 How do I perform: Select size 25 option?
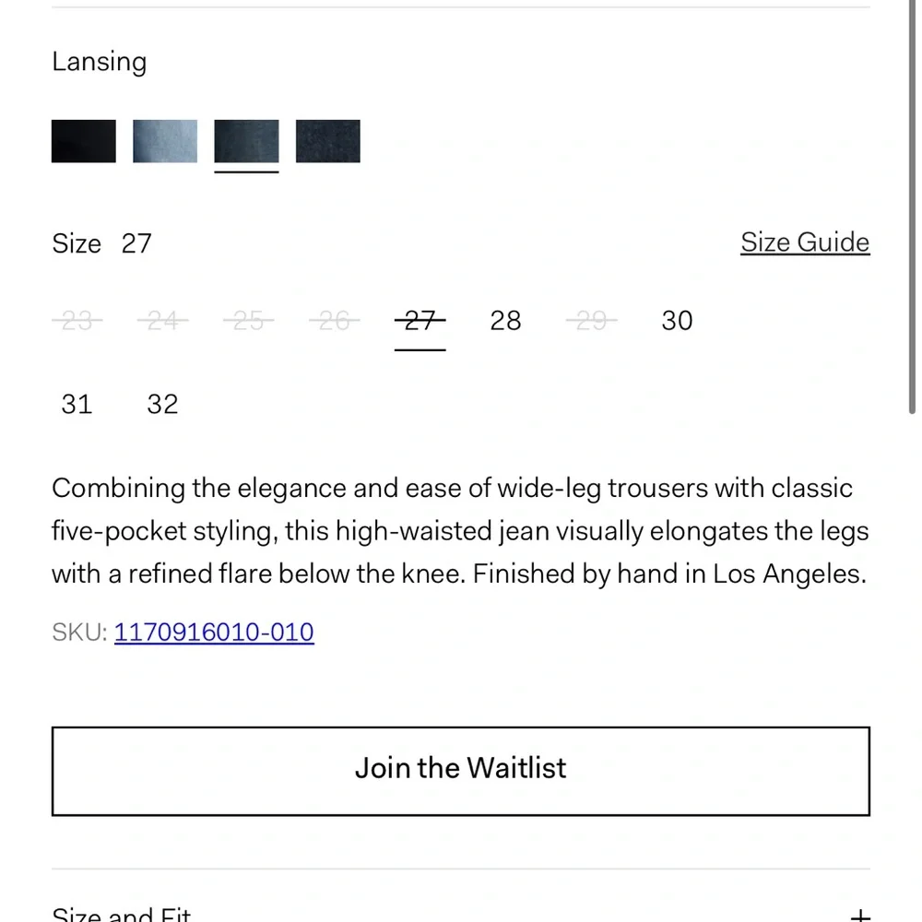coord(248,321)
